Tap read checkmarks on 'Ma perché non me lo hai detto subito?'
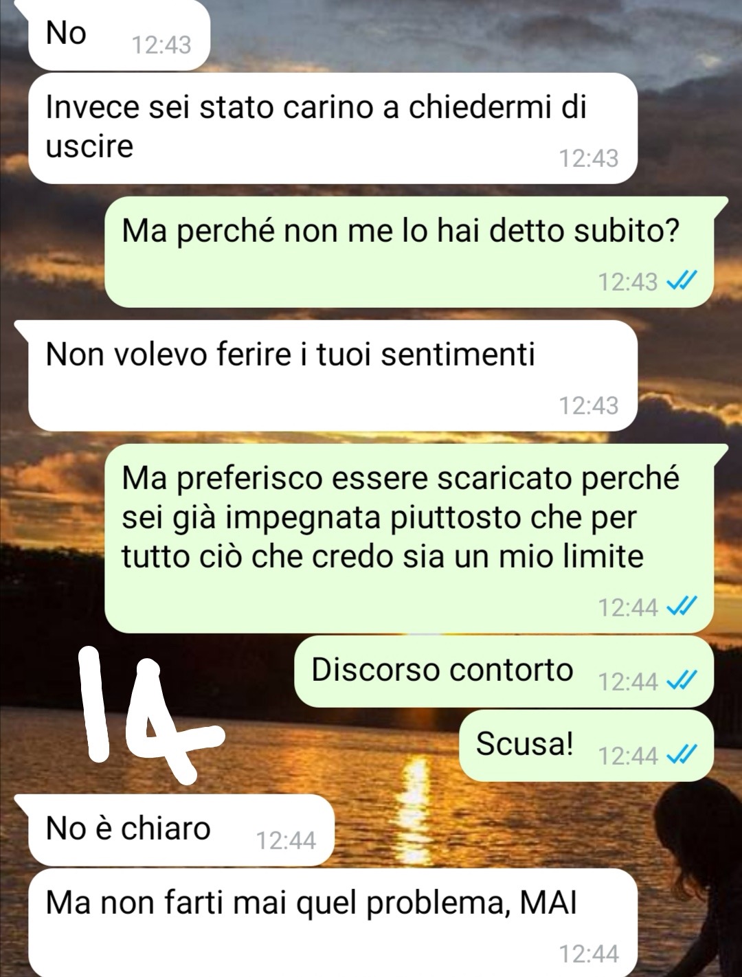Viewport: 742px width, 977px height. pyautogui.click(x=682, y=281)
